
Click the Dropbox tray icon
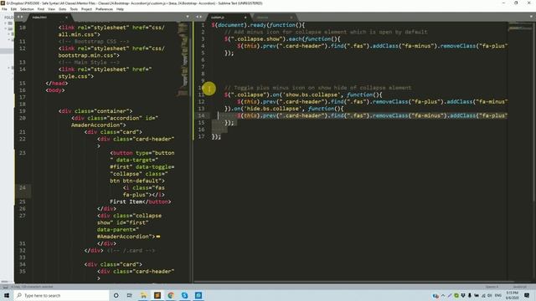463,295
